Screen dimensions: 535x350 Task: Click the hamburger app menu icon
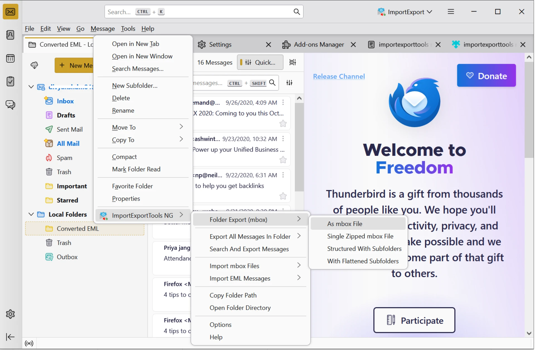coord(451,12)
